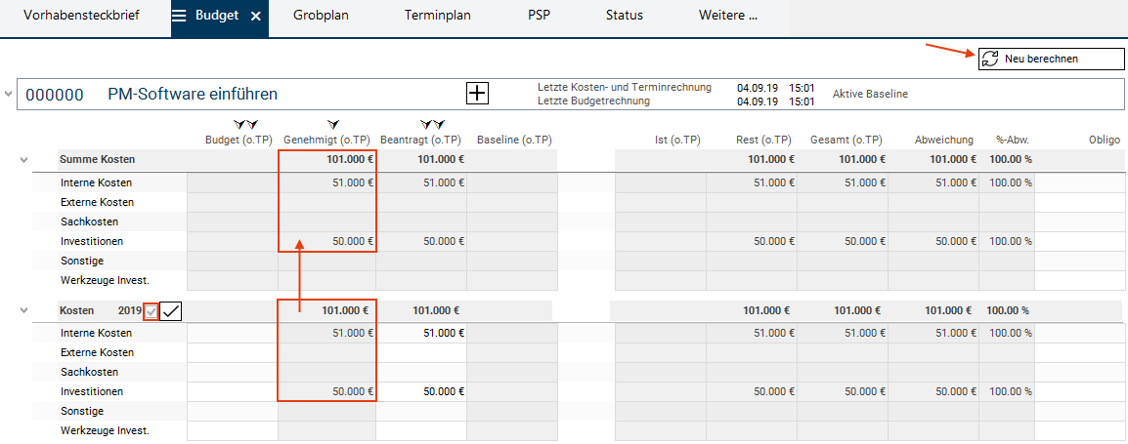Click the hamburger menu icon on Budget tab
1128x444 pixels.
tap(180, 15)
